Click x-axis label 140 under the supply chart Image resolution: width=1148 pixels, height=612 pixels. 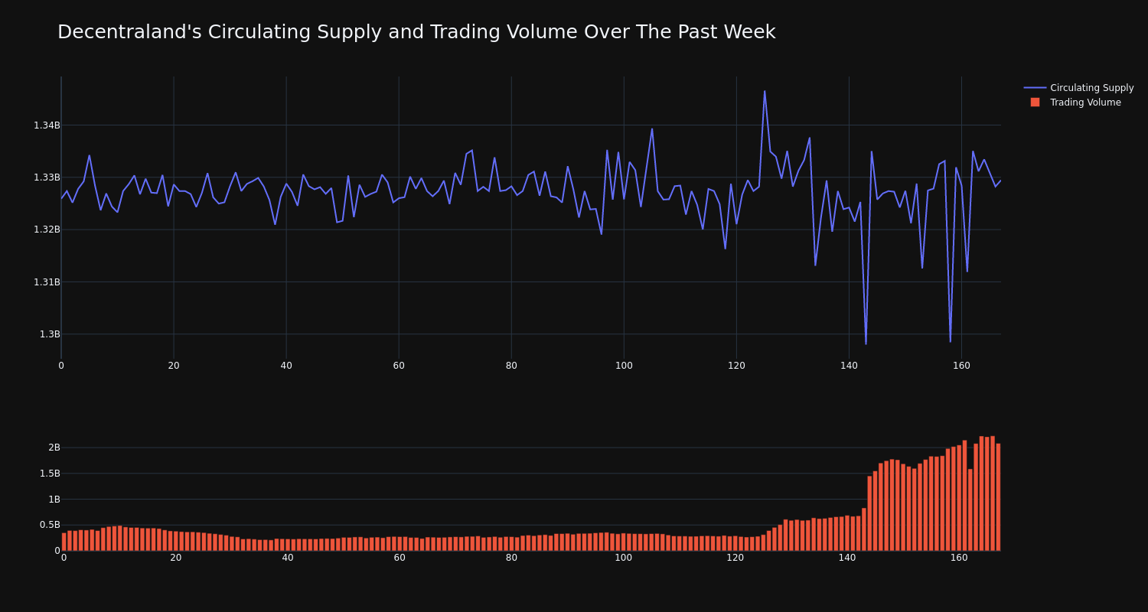[849, 366]
